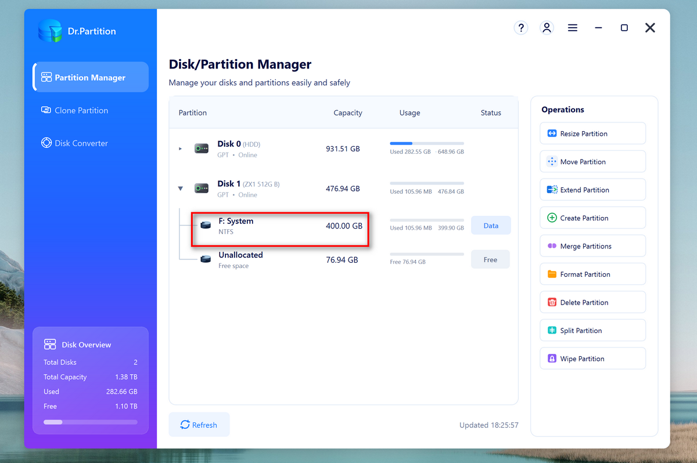697x463 pixels.
Task: Click the 931.51 GB capacity value
Action: pos(343,149)
